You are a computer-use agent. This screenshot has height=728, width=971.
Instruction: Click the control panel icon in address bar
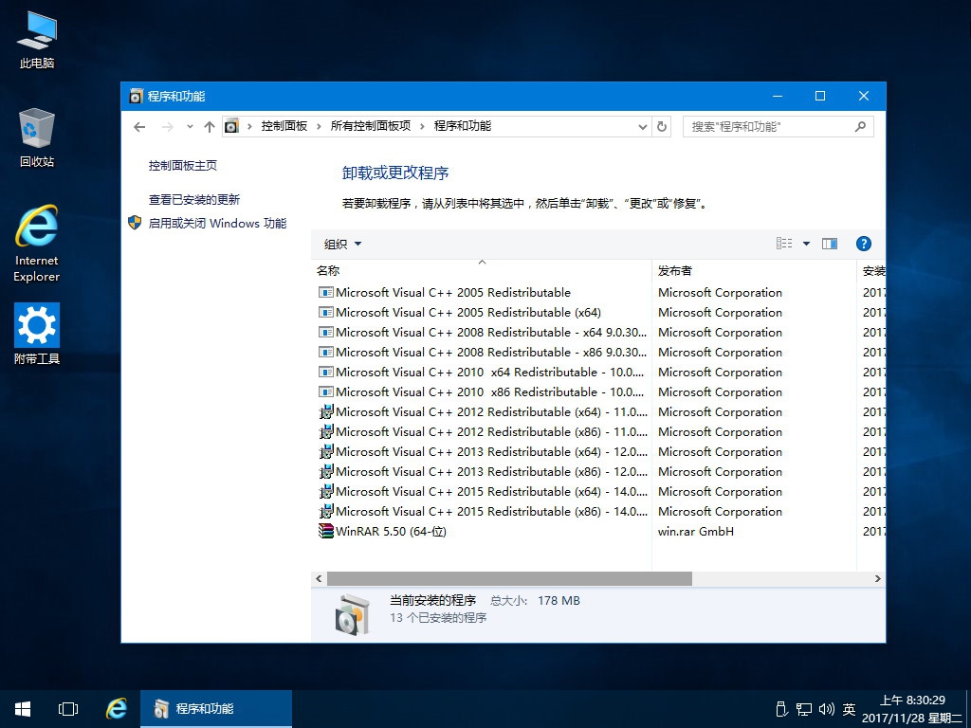point(231,126)
